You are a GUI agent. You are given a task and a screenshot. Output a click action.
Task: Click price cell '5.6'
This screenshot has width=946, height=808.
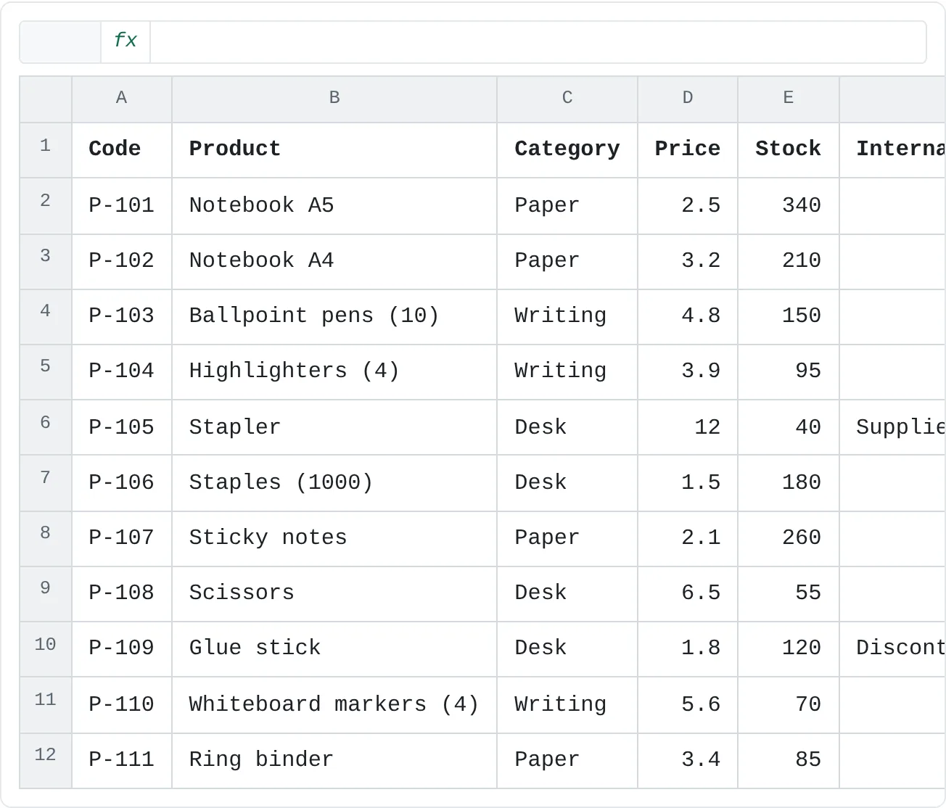[x=688, y=704]
